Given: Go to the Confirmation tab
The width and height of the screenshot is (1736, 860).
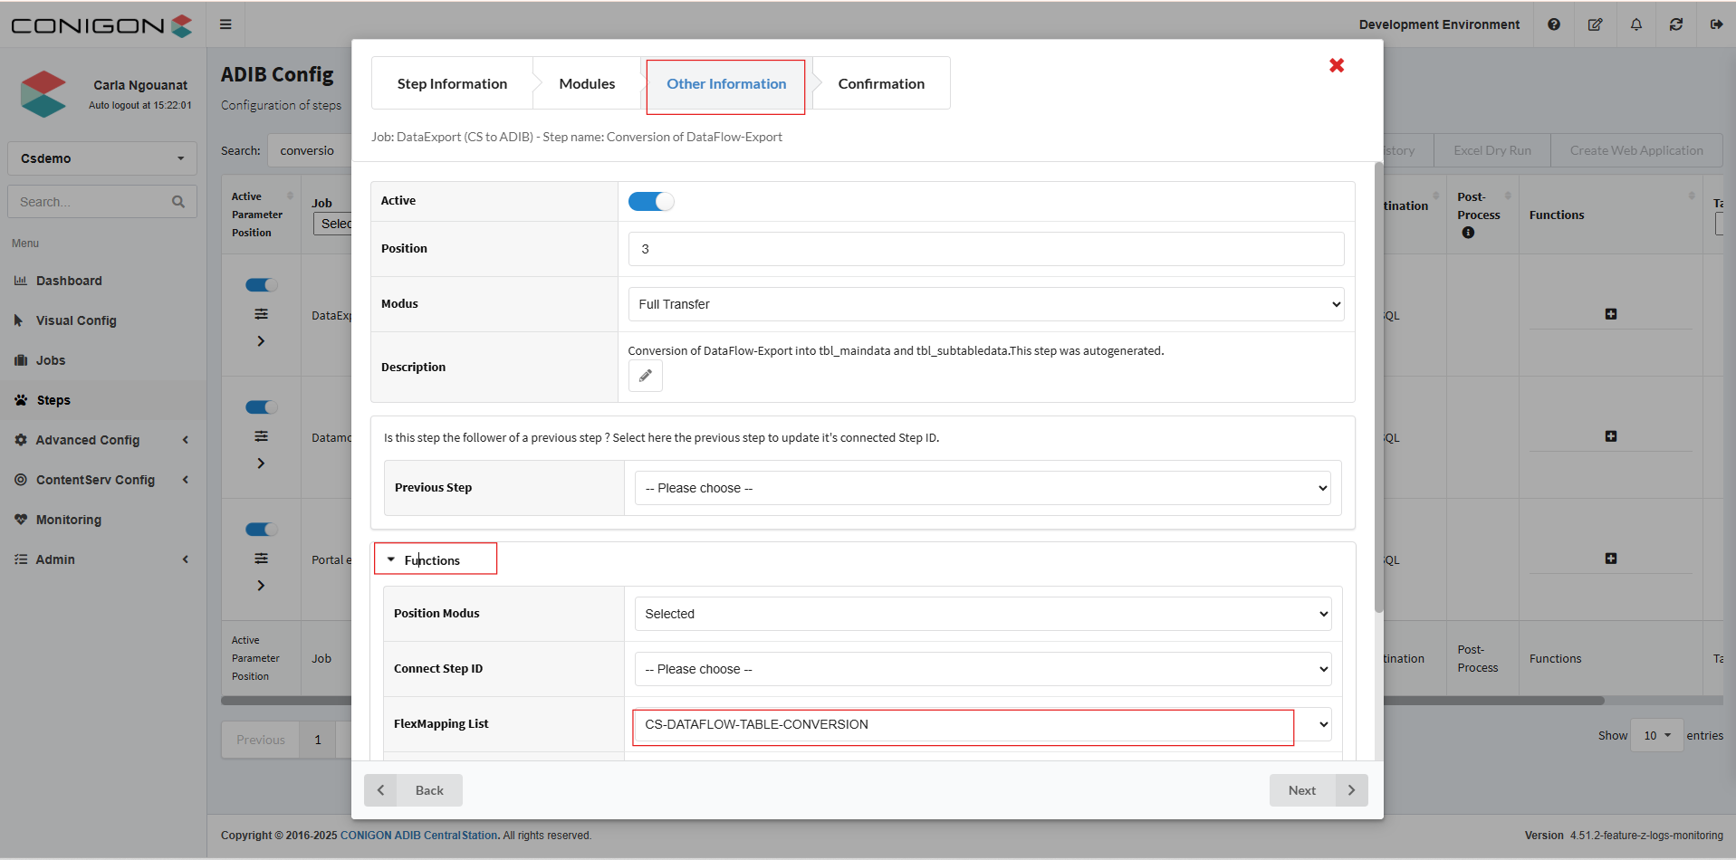Looking at the screenshot, I should 880,83.
